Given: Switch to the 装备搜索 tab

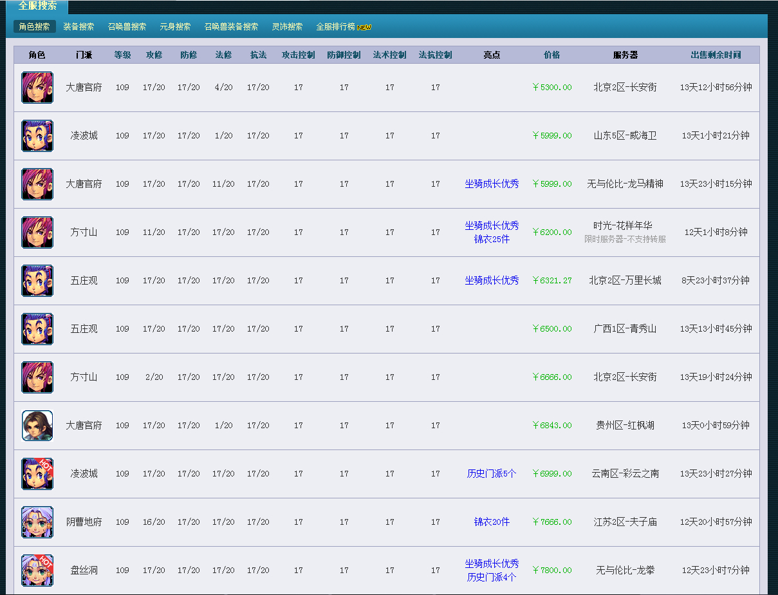Looking at the screenshot, I should pos(79,27).
